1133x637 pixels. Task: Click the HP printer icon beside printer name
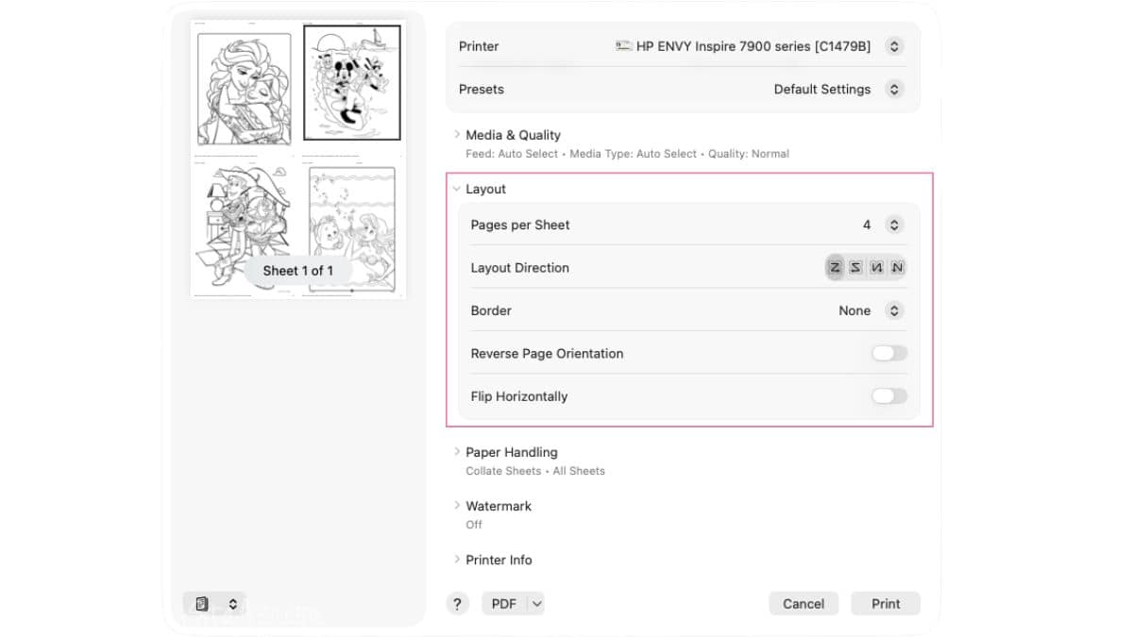tap(623, 46)
